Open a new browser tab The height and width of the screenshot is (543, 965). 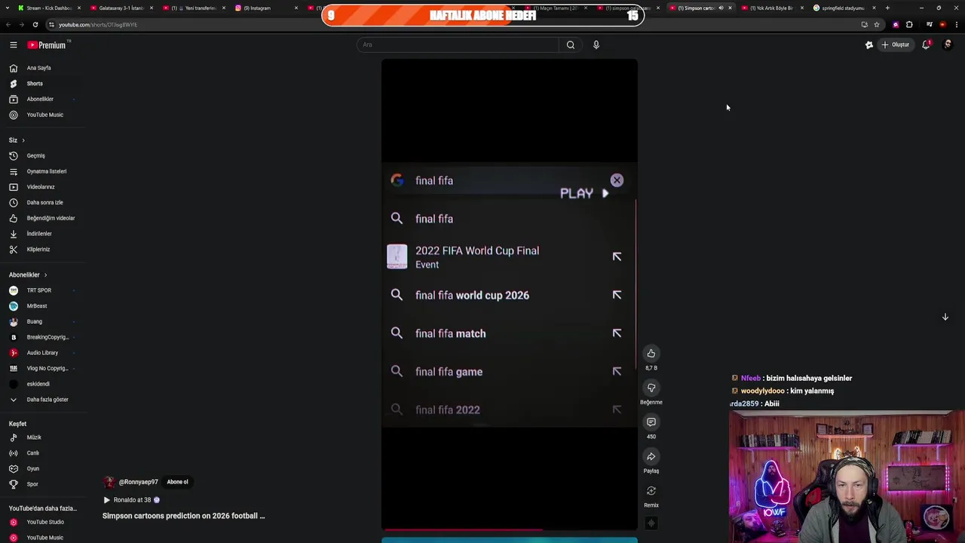click(887, 8)
